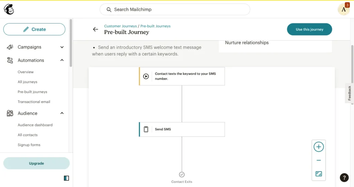The width and height of the screenshot is (354, 187).
Task: Click the Pre-built Journey heading
Action: point(127,32)
